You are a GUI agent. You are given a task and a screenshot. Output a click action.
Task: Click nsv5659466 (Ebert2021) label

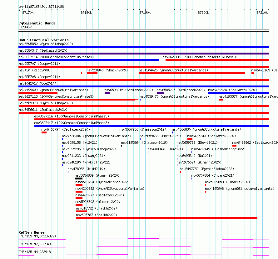tap(160, 136)
